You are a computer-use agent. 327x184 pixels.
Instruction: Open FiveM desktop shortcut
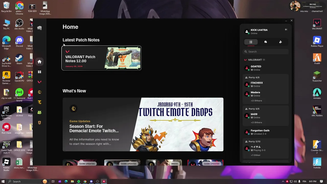pyautogui.click(x=317, y=59)
